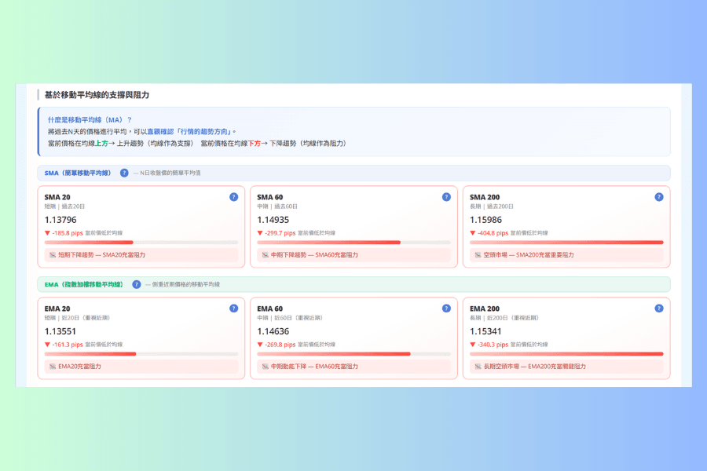The width and height of the screenshot is (707, 471).
Task: Click subtitle 短期｜過去20日
Action: coord(64,206)
